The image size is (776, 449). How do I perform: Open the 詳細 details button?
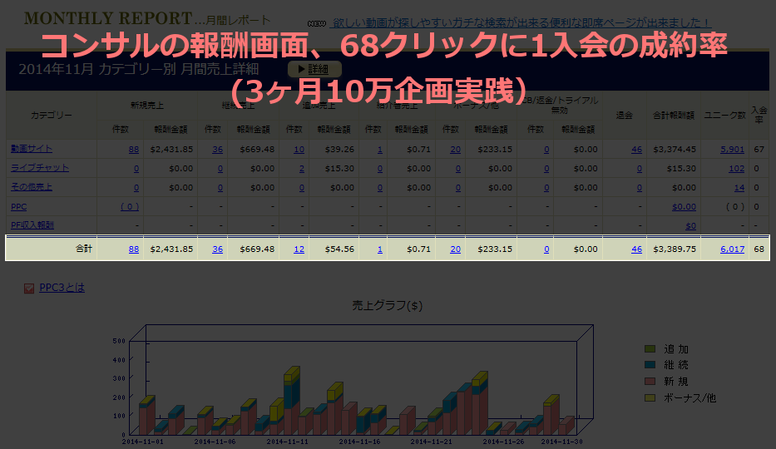314,69
